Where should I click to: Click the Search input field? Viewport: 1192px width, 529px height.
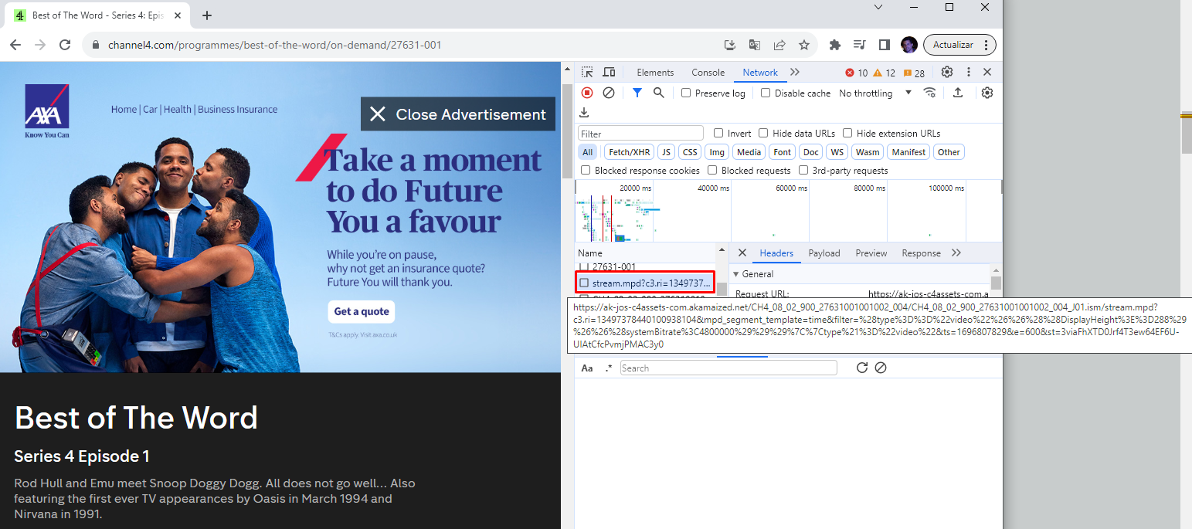pos(728,368)
